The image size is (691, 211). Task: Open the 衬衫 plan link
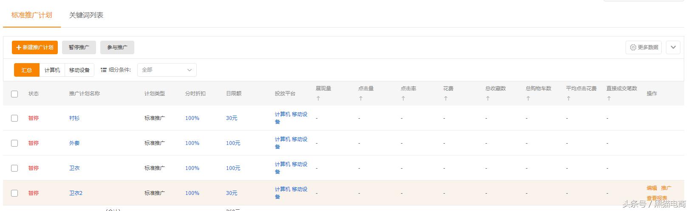click(x=74, y=118)
